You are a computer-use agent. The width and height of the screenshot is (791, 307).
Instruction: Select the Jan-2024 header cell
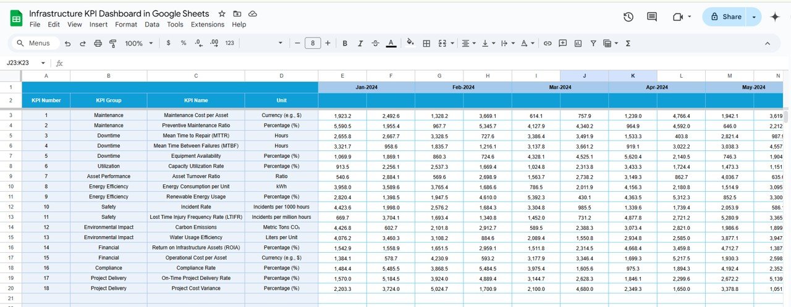366,88
